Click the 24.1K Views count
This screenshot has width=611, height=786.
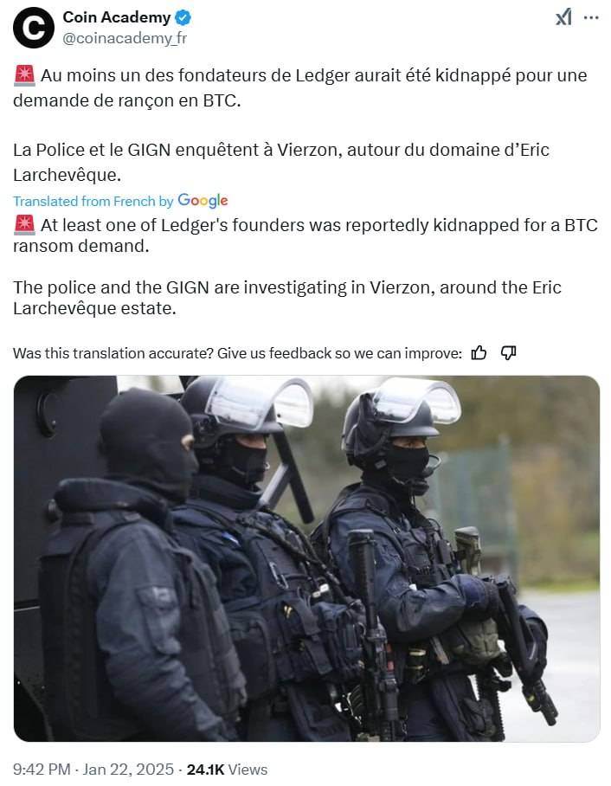tap(227, 769)
